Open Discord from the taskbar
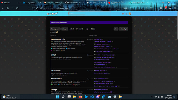 pos(98,97)
